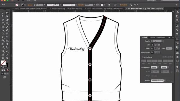Viewport: 180px width, 101px height.
Task: Click Weight field in Stroke panel
Action: click(157, 41)
